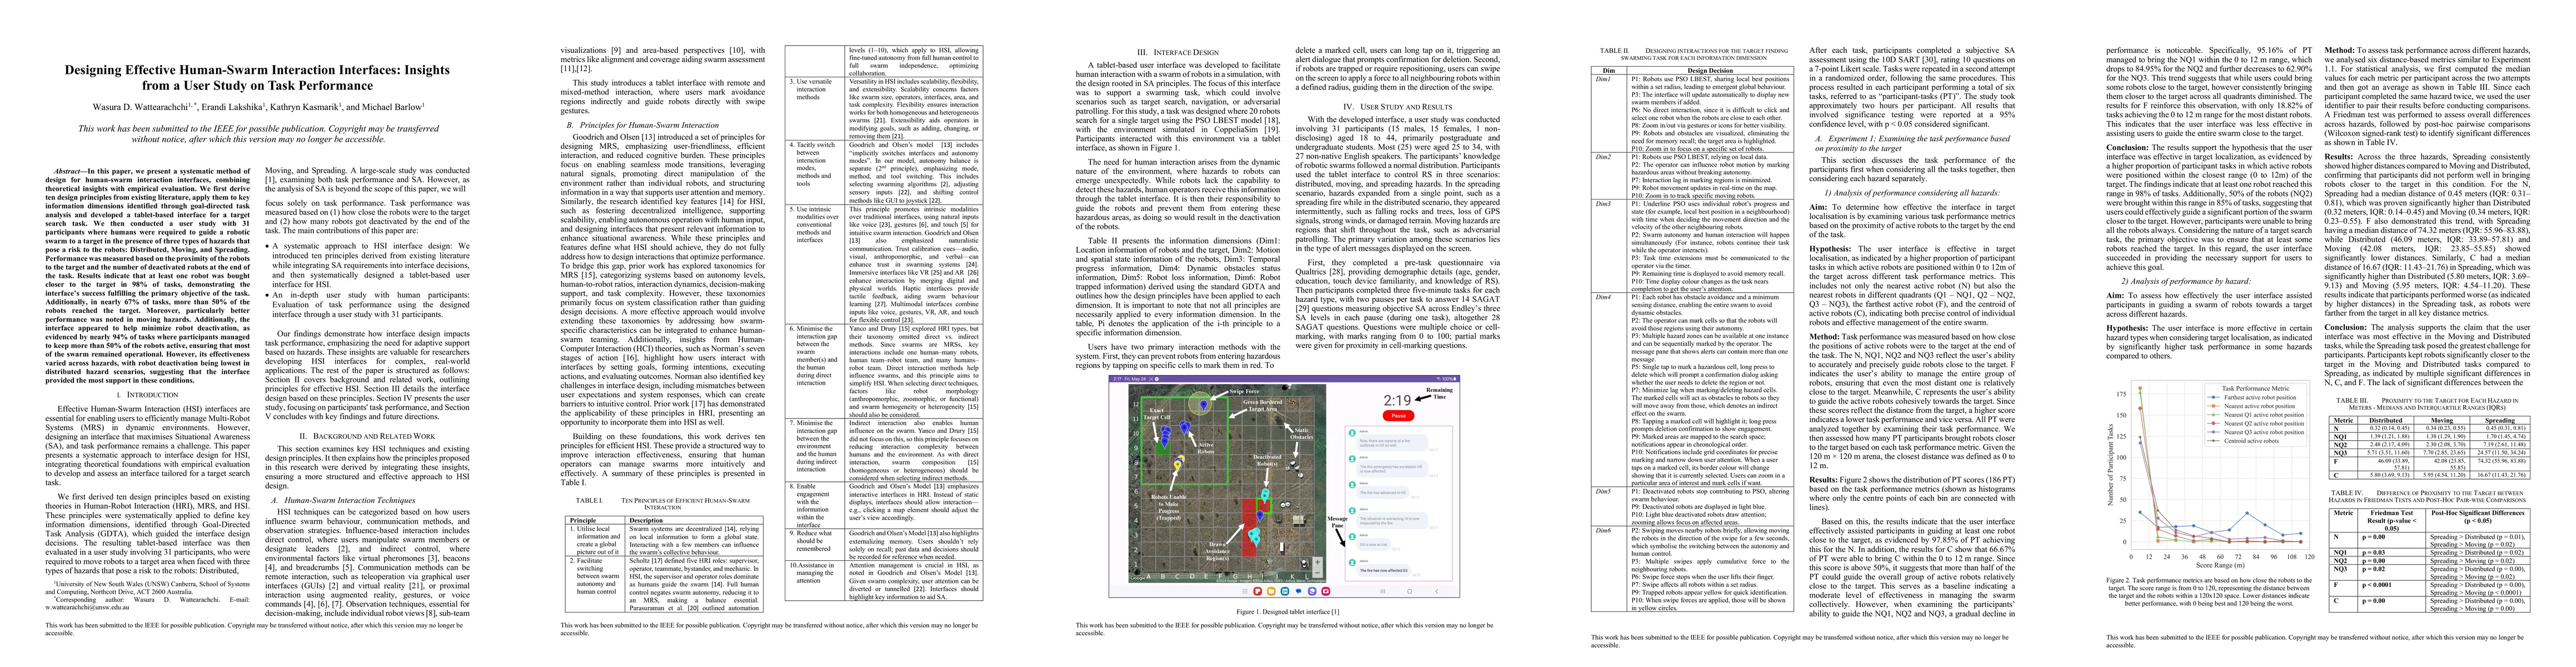
Task: Click 'II. Background and Related Work' heading
Action: 368,436
